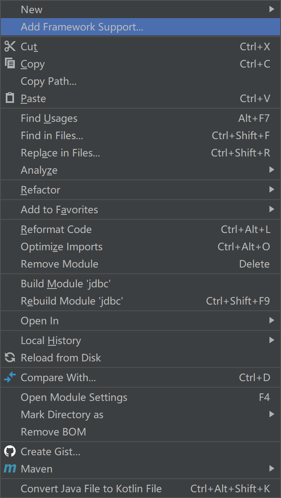Click the GitHub icon beside Create Gist
Screen dimensions: 281x498
10,451
